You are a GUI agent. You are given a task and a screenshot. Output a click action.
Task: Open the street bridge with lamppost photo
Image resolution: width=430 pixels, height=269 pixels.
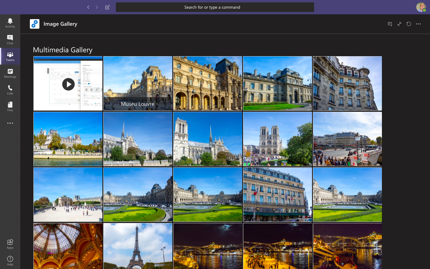coord(348,139)
